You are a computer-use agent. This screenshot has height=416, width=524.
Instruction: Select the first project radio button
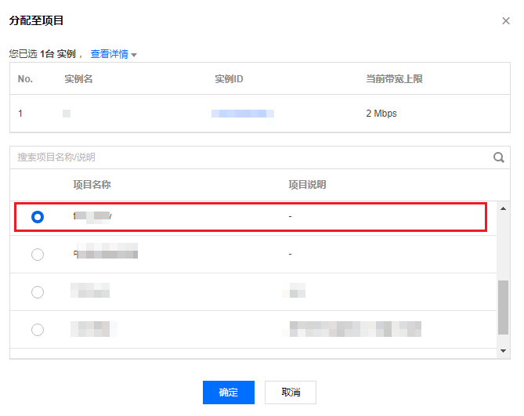(38, 217)
